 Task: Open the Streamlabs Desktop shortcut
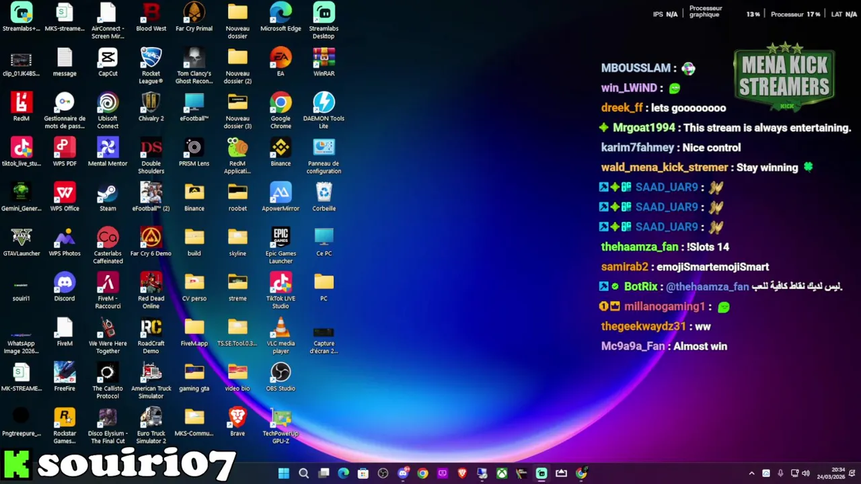pos(324,21)
